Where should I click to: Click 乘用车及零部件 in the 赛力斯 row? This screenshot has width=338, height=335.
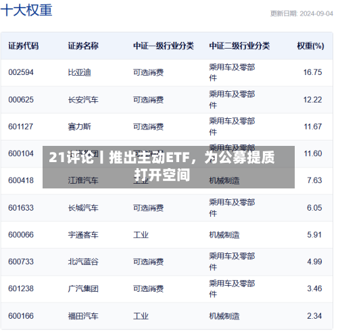coord(232,126)
